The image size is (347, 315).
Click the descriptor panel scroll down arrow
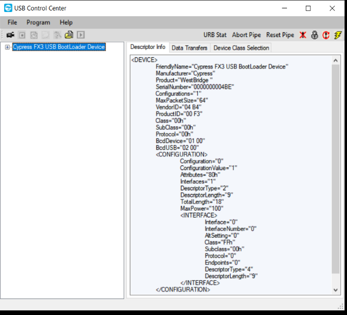coord(336,290)
